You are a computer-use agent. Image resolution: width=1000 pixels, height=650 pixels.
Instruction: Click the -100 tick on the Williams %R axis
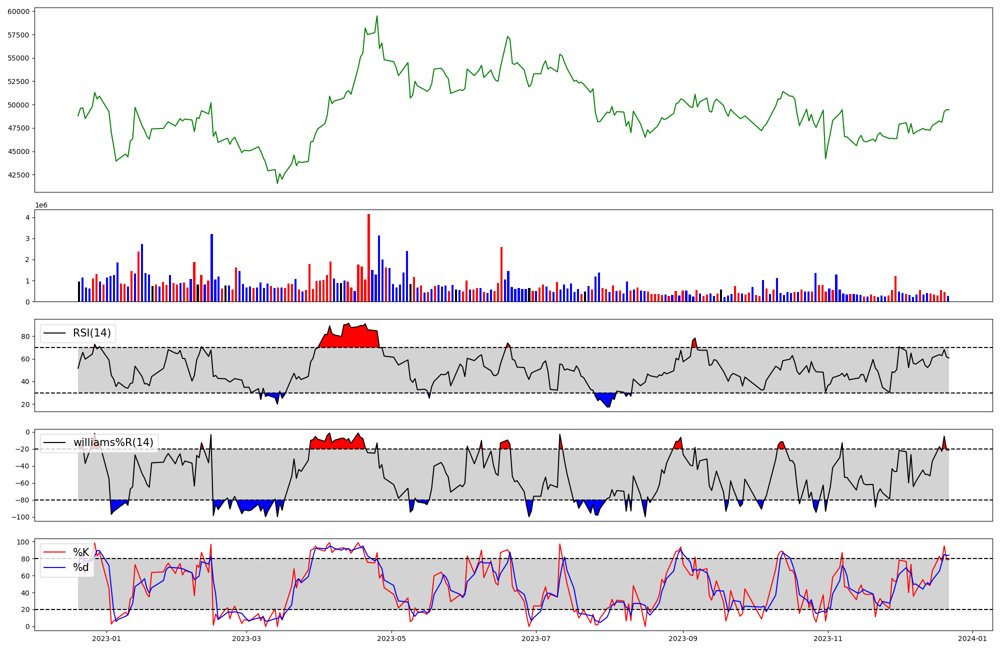(21, 517)
